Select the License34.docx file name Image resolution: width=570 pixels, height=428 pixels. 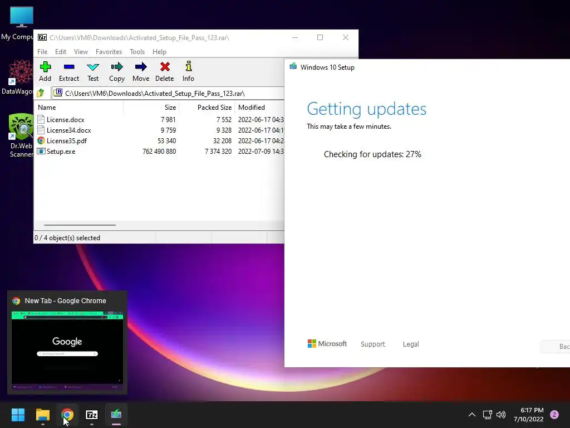(68, 130)
